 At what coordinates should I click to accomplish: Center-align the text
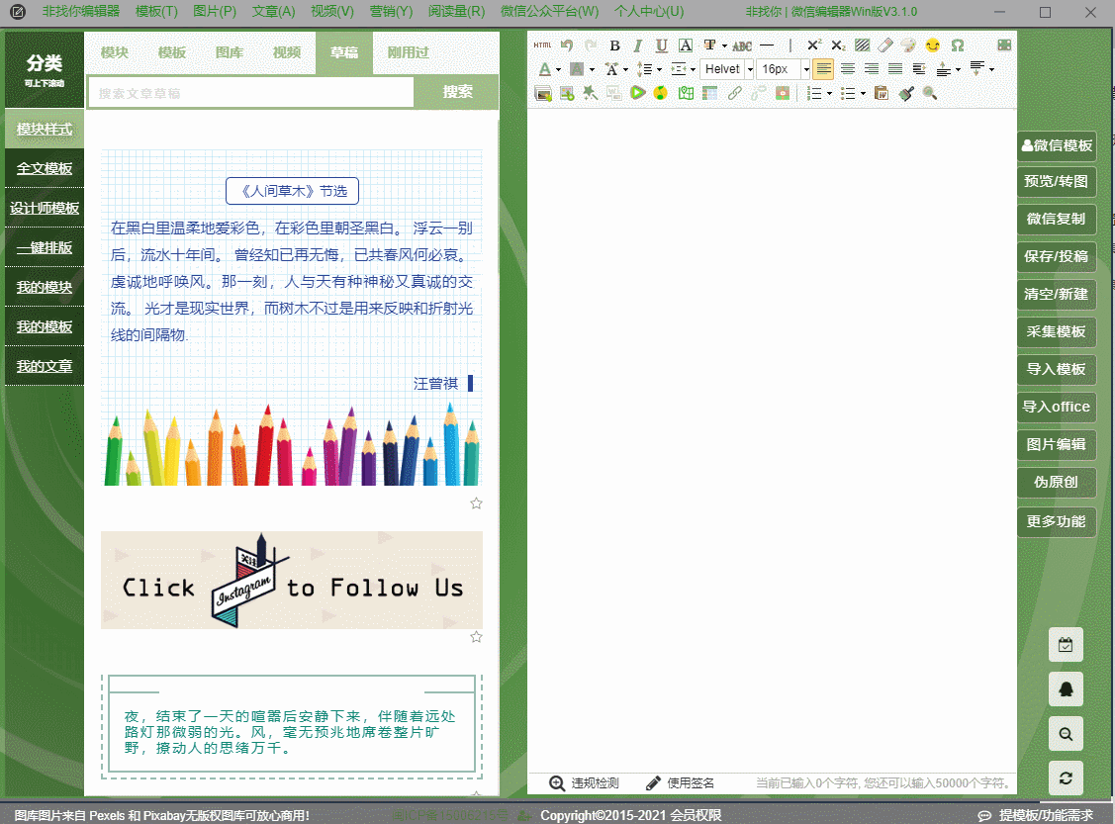[x=848, y=69]
